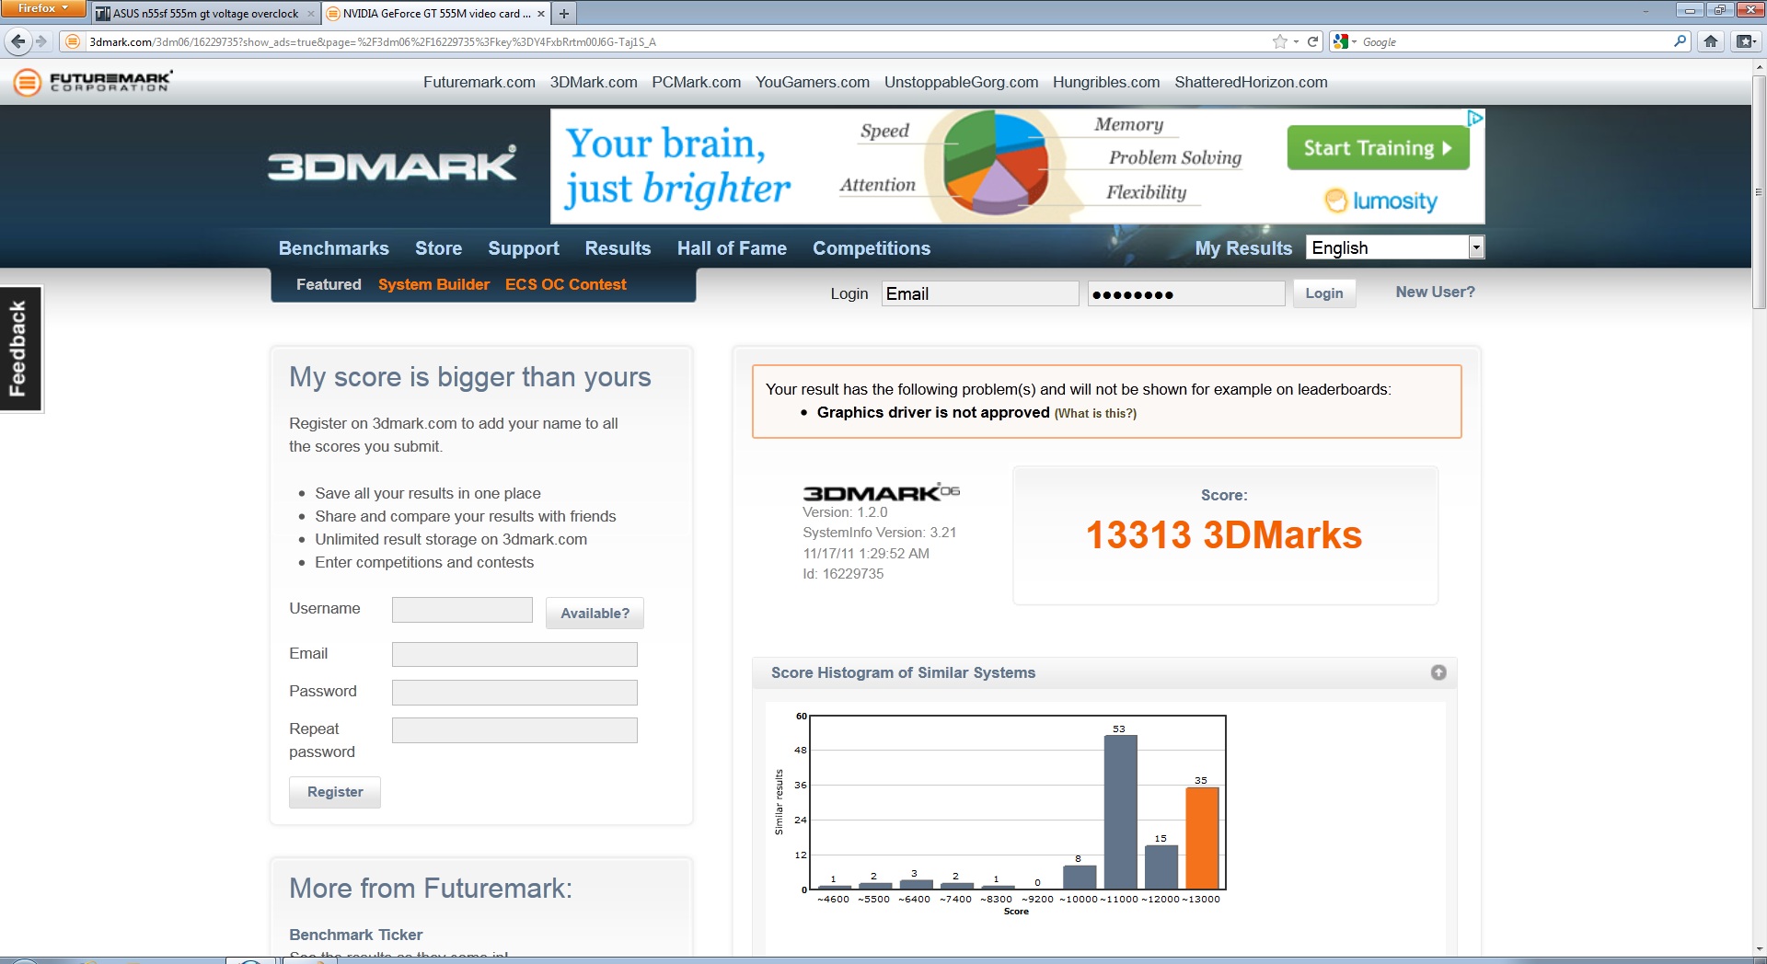
Task: Open the System Builder link
Action: (433, 284)
